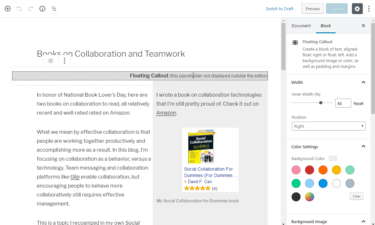Choose the amber yellow color swatch
Image resolution: width=375 pixels, height=225 pixels.
(336, 170)
